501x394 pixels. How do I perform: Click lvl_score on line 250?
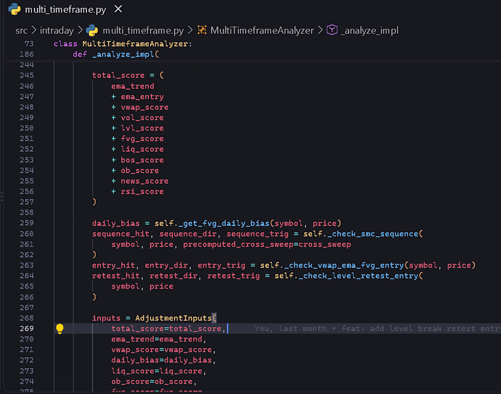(142, 128)
